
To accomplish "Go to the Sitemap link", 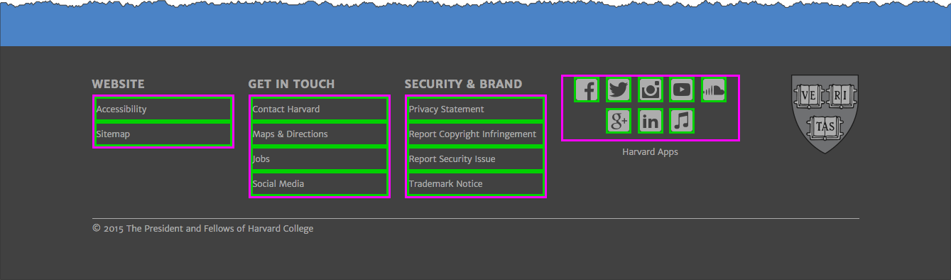I will click(x=163, y=134).
